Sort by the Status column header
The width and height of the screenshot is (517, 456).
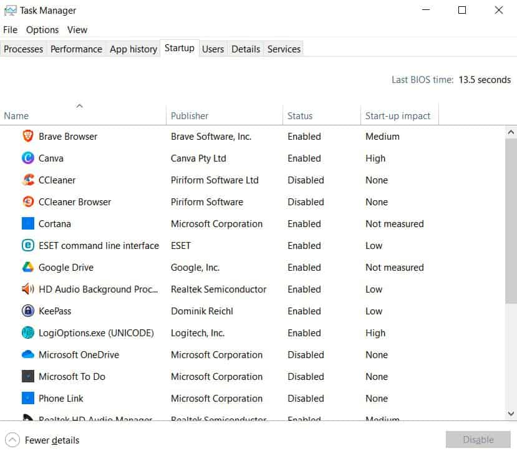(x=321, y=115)
